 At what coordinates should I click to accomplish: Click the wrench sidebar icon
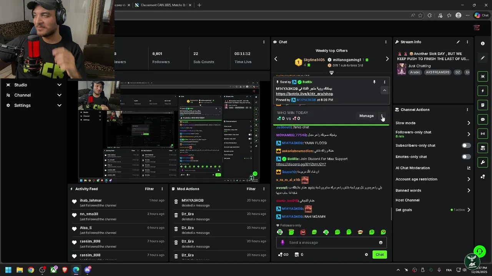[483, 162]
